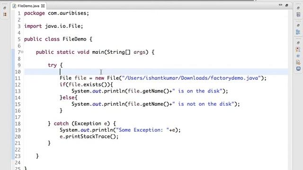Click the 'new' keyword on line 11
The width and height of the screenshot is (303, 170).
tap(99, 78)
